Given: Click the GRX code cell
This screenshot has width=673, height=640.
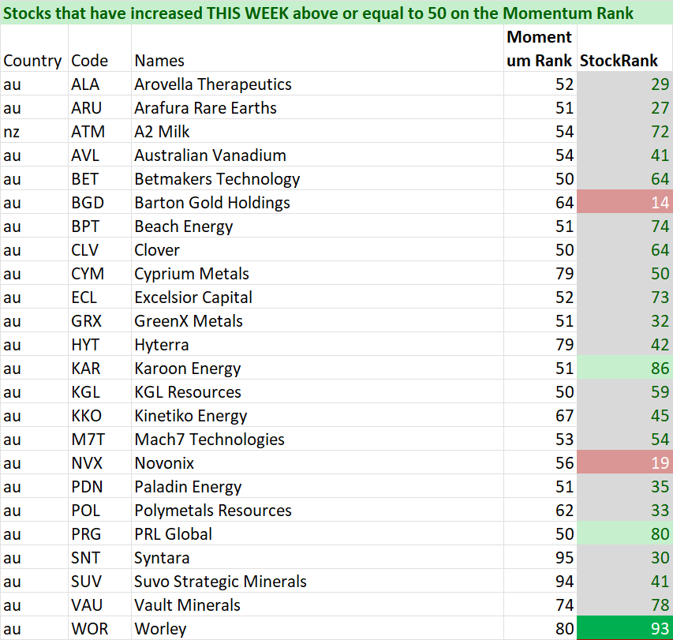Looking at the screenshot, I should 99,320.
